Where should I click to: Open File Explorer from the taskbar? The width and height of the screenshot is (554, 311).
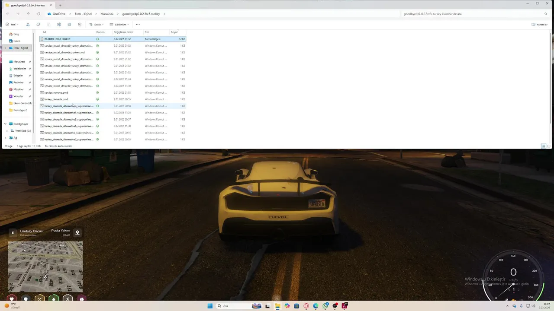277,306
